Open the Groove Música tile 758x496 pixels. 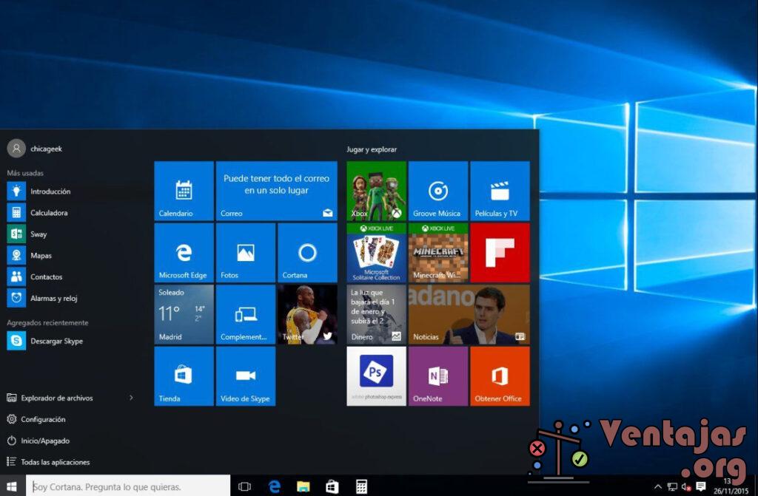(x=437, y=191)
